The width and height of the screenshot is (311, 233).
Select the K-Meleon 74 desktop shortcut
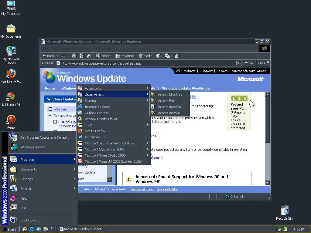pos(11,99)
